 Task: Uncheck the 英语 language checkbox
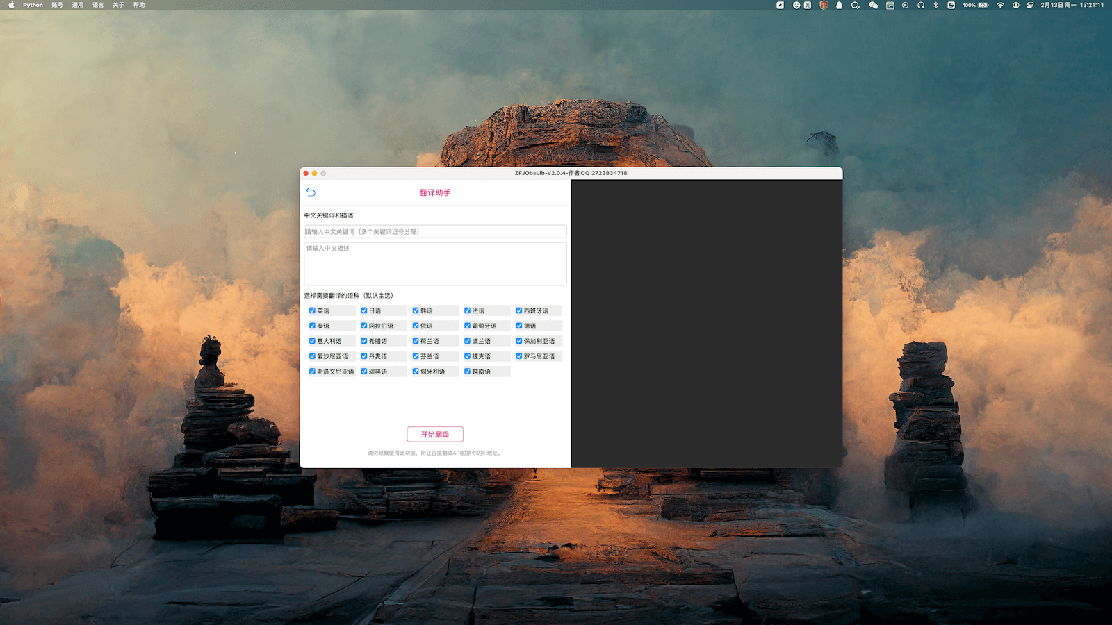point(312,310)
